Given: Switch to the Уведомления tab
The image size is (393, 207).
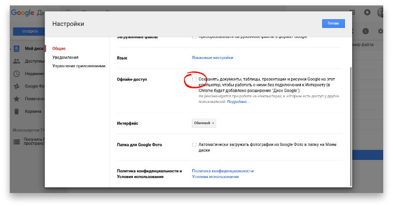Looking at the screenshot, I should pyautogui.click(x=66, y=57).
